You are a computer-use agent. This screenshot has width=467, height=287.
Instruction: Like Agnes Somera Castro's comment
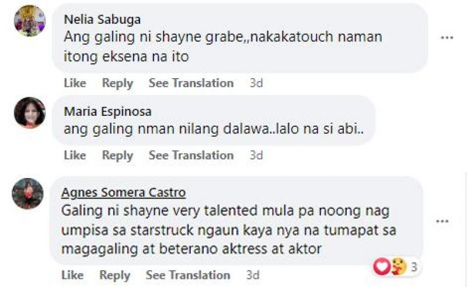pyautogui.click(x=72, y=275)
